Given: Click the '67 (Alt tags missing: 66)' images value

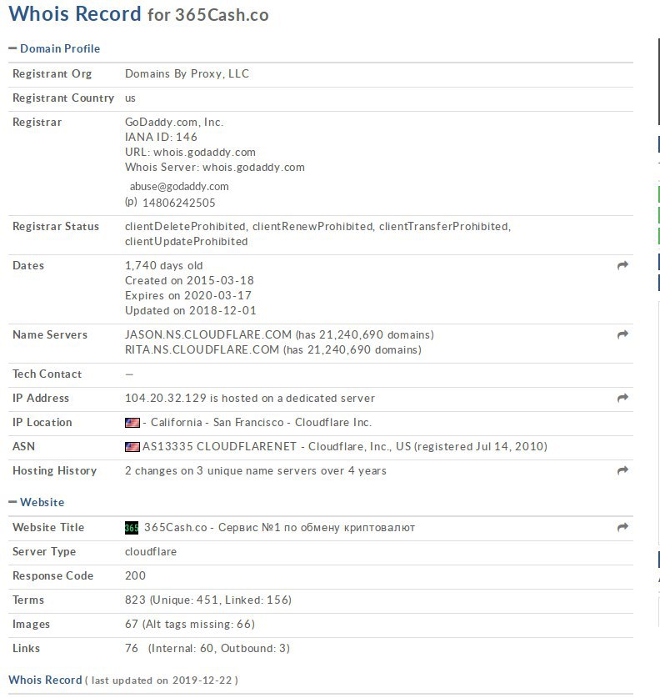Looking at the screenshot, I should 190,624.
